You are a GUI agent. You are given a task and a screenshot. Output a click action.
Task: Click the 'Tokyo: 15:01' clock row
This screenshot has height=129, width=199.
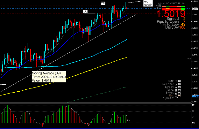[x=174, y=90]
